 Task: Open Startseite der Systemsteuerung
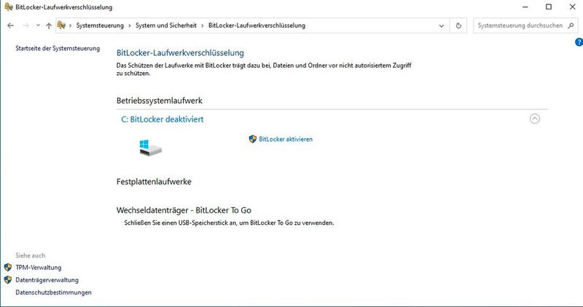point(58,48)
